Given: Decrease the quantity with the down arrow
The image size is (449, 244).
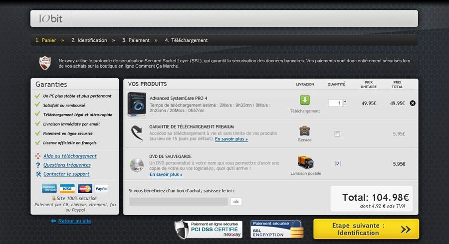Looking at the screenshot, I should (x=345, y=105).
